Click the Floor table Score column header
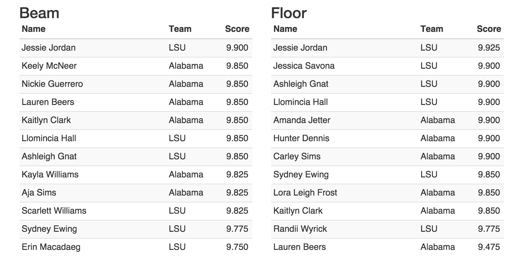The width and height of the screenshot is (521, 263). [488, 29]
